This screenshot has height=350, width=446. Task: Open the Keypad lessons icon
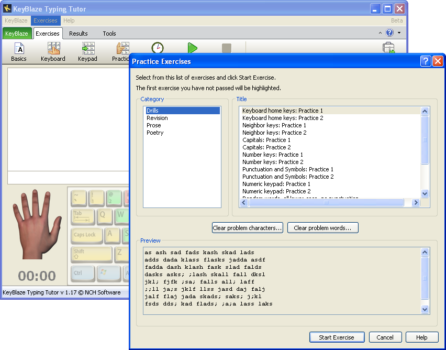coord(87,52)
